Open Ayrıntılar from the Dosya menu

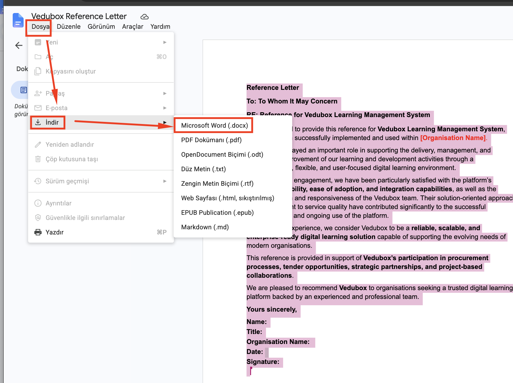[x=101, y=203]
